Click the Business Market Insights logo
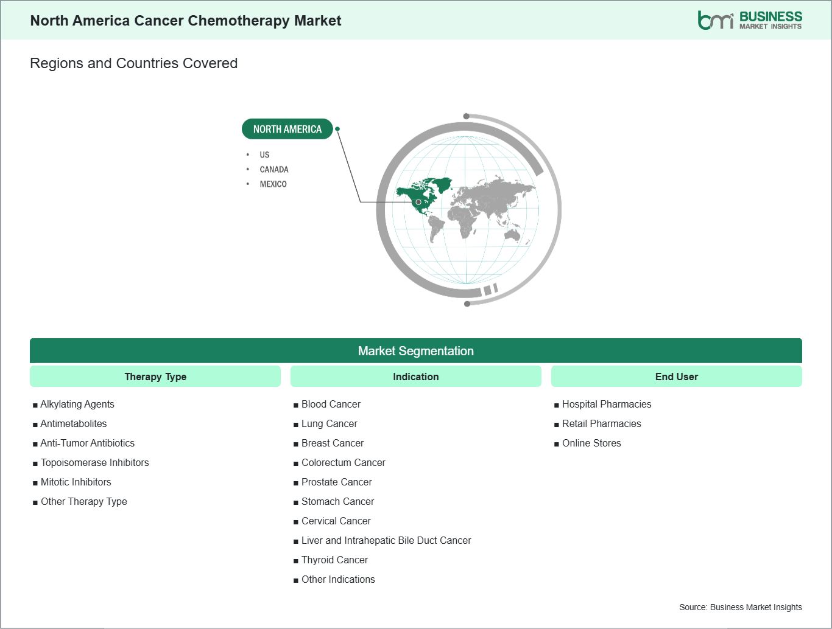832x629 pixels. click(749, 20)
